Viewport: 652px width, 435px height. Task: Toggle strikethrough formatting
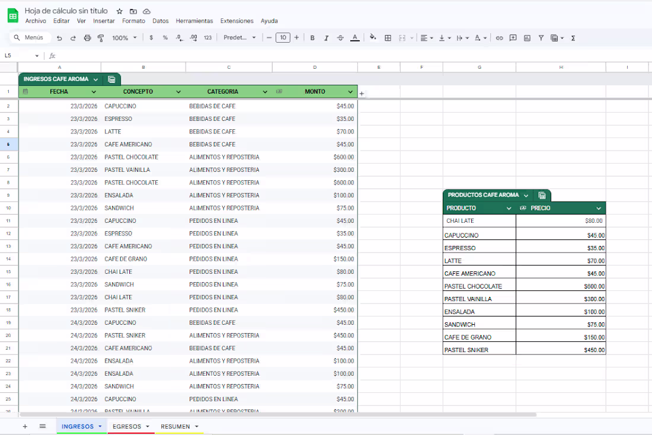click(340, 38)
